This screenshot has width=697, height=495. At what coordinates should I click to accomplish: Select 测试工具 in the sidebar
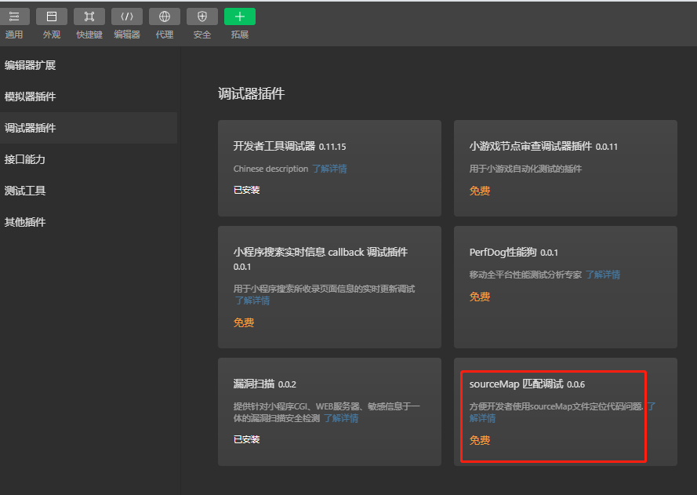pos(89,191)
